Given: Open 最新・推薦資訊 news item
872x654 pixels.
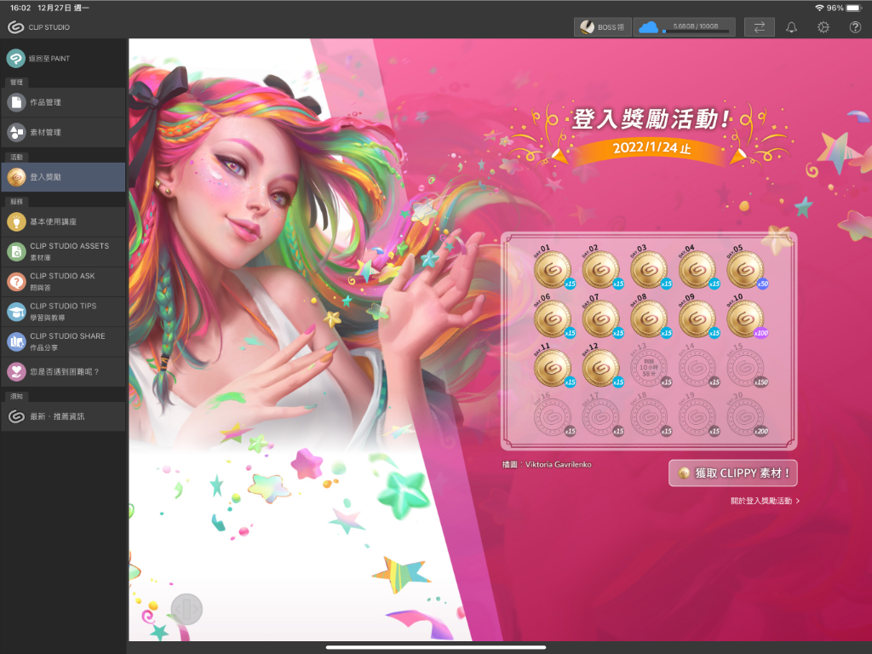Looking at the screenshot, I should (63, 416).
